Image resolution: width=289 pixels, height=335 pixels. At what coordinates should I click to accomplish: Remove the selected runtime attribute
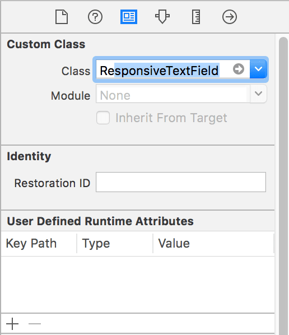tap(35, 324)
